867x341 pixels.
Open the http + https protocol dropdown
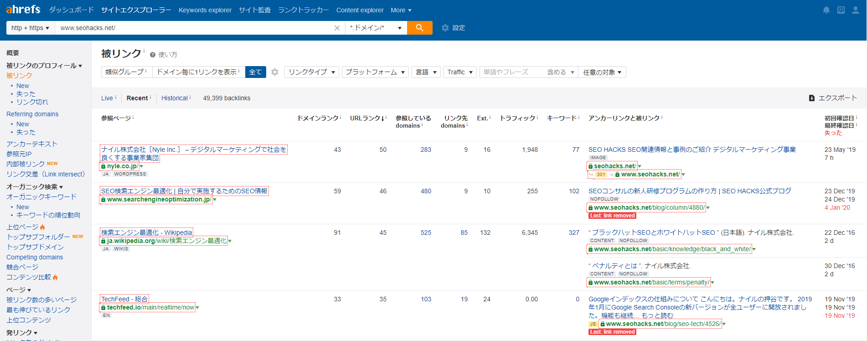coord(31,28)
